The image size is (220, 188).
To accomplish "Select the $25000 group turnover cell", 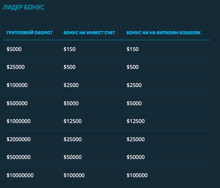I will (x=15, y=67).
